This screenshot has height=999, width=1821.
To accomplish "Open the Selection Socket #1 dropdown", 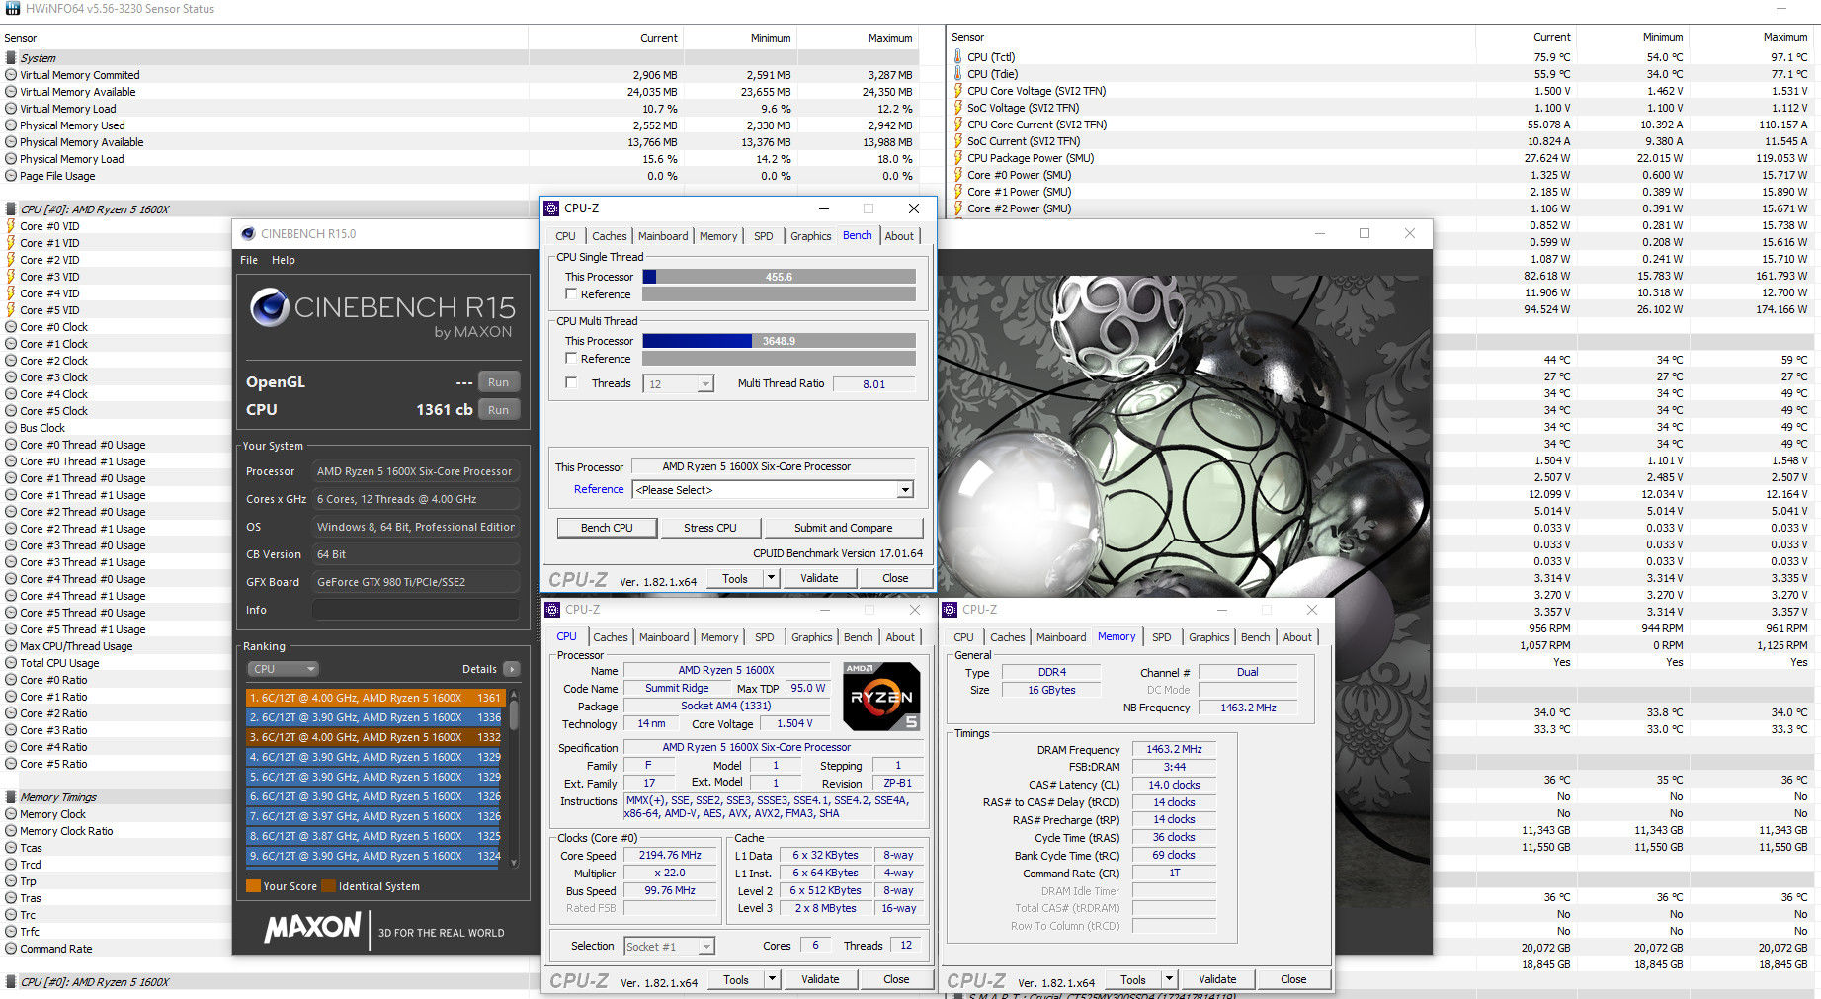I will pyautogui.click(x=669, y=947).
